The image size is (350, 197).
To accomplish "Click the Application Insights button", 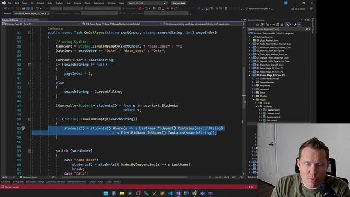I will pyautogui.click(x=258, y=9).
